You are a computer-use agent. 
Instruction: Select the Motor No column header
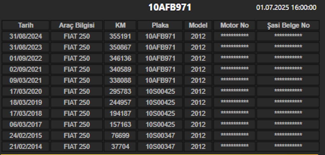[x=235, y=25]
